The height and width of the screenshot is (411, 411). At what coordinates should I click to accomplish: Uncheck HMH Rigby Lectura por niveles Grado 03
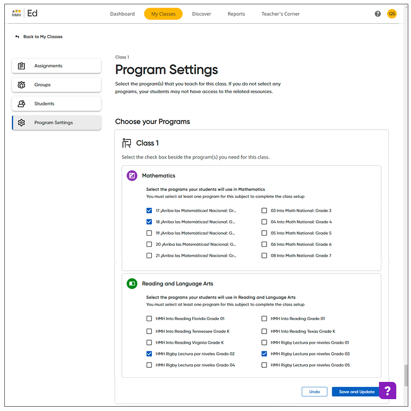coord(264,354)
